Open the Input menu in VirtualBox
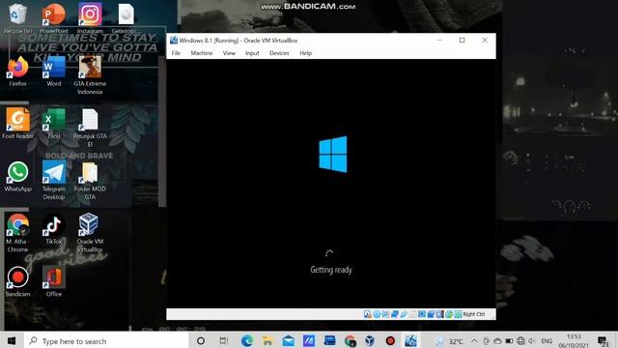Image resolution: width=618 pixels, height=348 pixels. 252,53
